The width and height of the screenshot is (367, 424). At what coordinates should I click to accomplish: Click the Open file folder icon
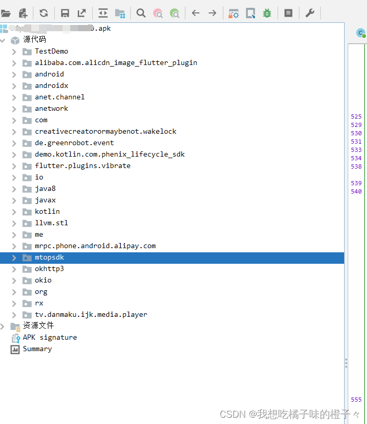pyautogui.click(x=6, y=13)
